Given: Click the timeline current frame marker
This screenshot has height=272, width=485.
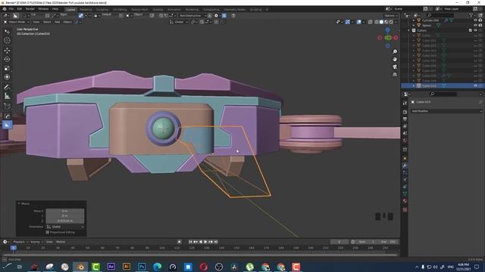Looking at the screenshot, I should (x=14, y=248).
